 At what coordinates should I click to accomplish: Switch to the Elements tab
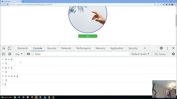tap(23, 48)
